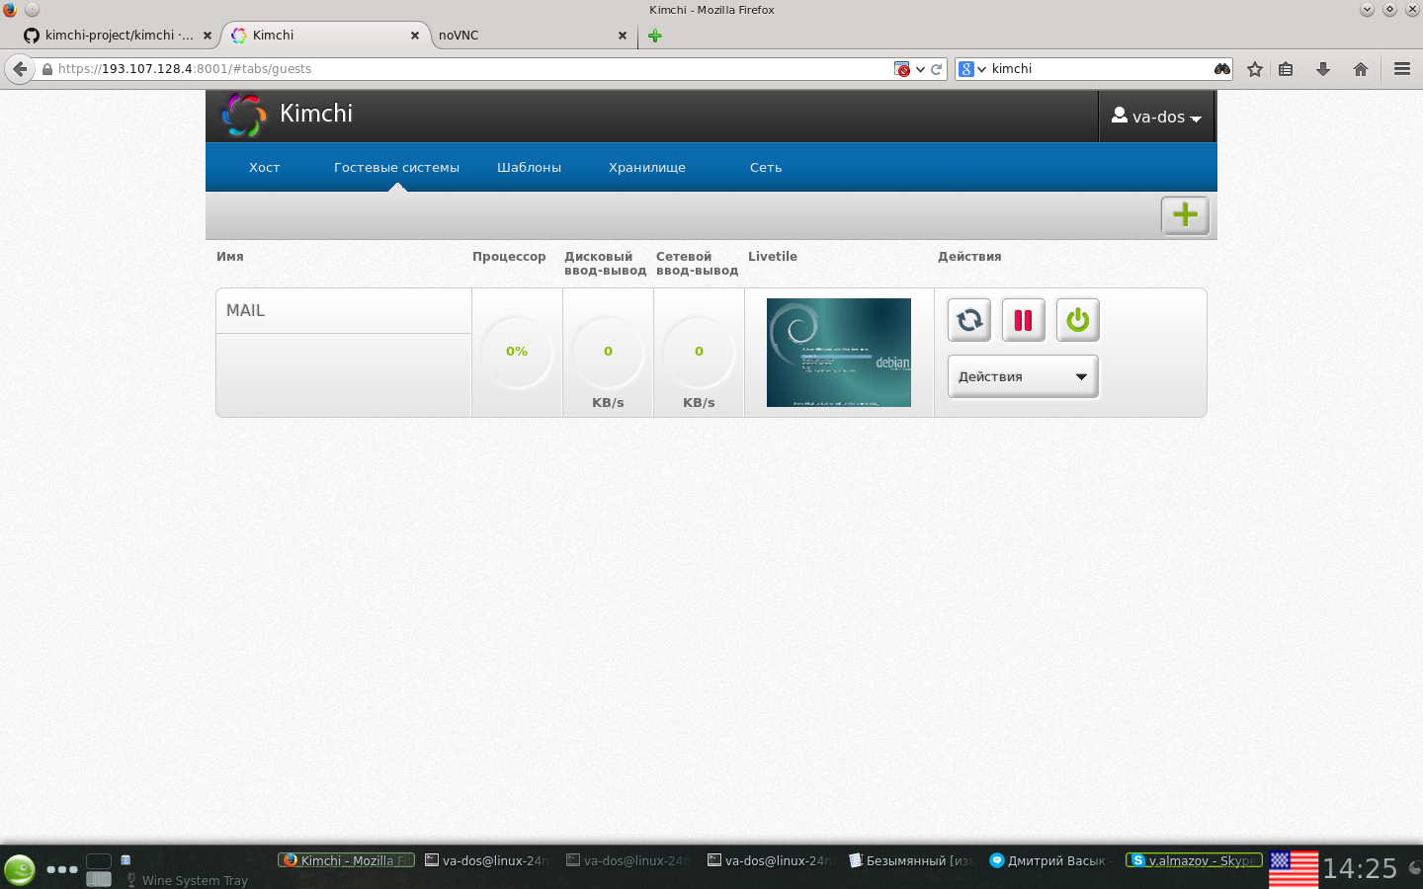Click the Wine System Tray item
Image resolution: width=1423 pixels, height=889 pixels.
click(187, 880)
